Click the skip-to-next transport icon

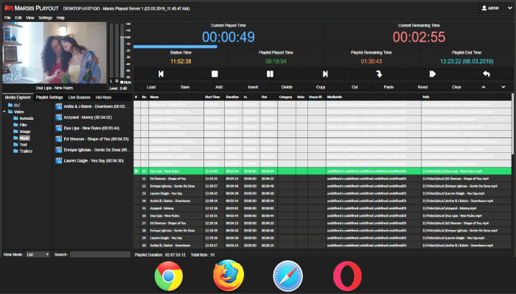point(324,74)
